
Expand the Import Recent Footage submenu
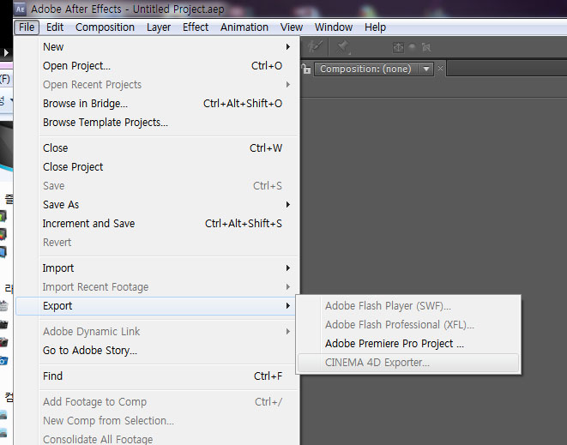click(x=157, y=286)
